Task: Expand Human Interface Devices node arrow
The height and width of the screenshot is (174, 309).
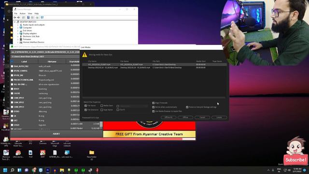Action: (x=18, y=43)
